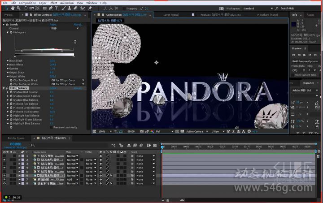
Task: Open the Workspace Standard dropdown
Action: (258, 9)
